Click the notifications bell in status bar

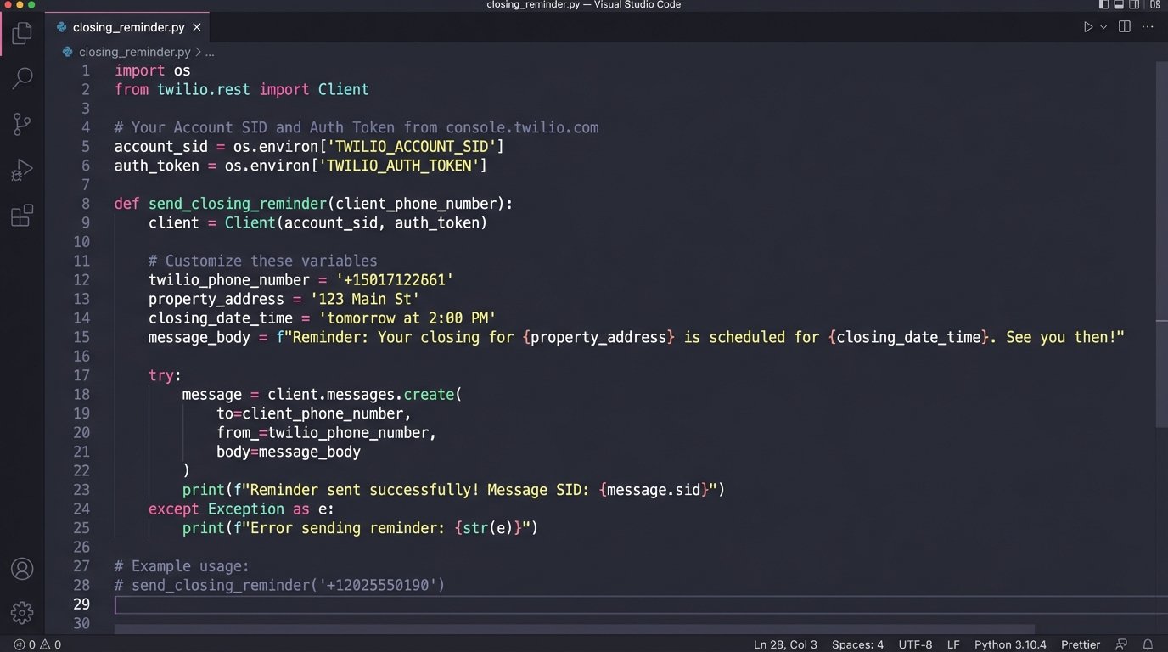coord(1148,644)
